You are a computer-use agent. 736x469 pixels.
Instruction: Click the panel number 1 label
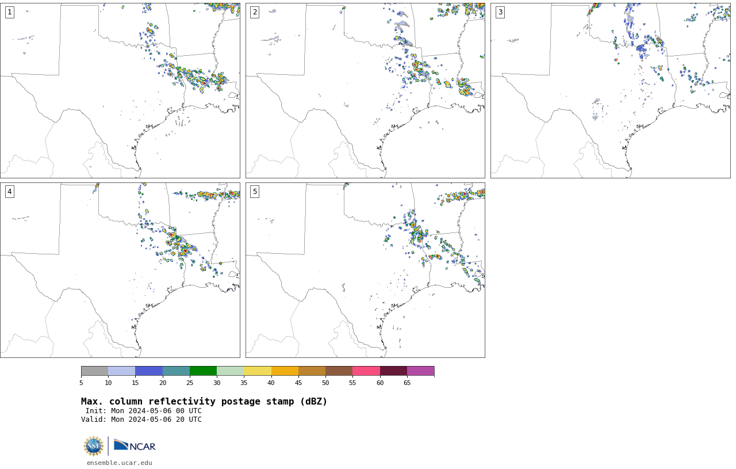coord(9,12)
